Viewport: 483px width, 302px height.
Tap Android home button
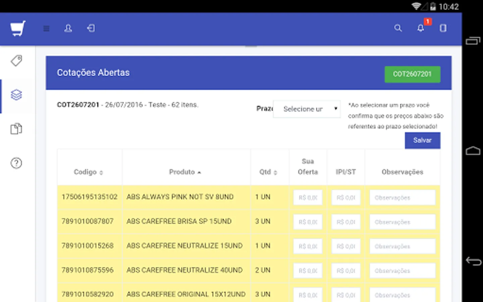click(473, 151)
